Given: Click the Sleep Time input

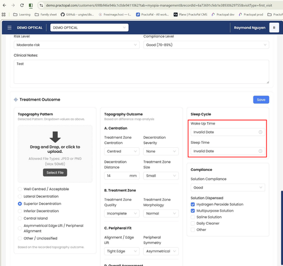Looking at the screenshot, I should (x=228, y=151).
